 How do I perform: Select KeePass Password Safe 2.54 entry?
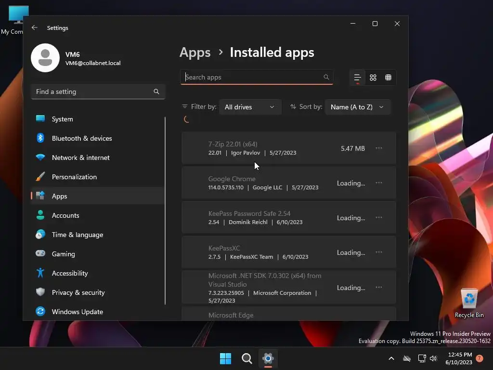coord(289,217)
